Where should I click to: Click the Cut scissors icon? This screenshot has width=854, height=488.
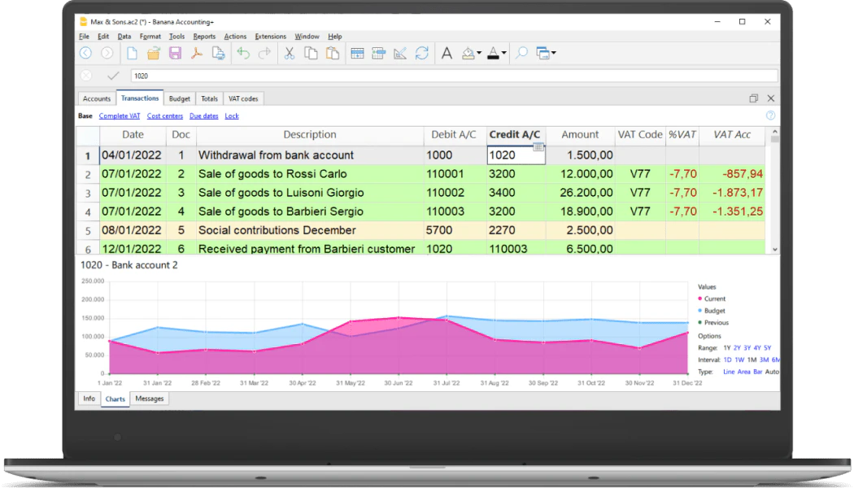[290, 53]
